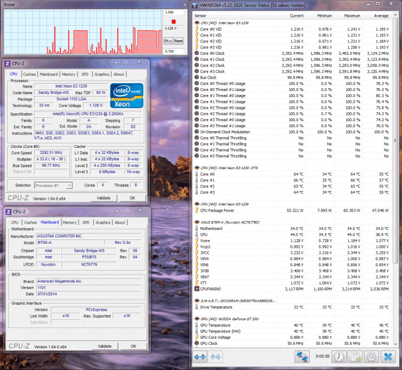
Task: Click the HWiNFO clock reset timer icon
Action: pos(339,357)
